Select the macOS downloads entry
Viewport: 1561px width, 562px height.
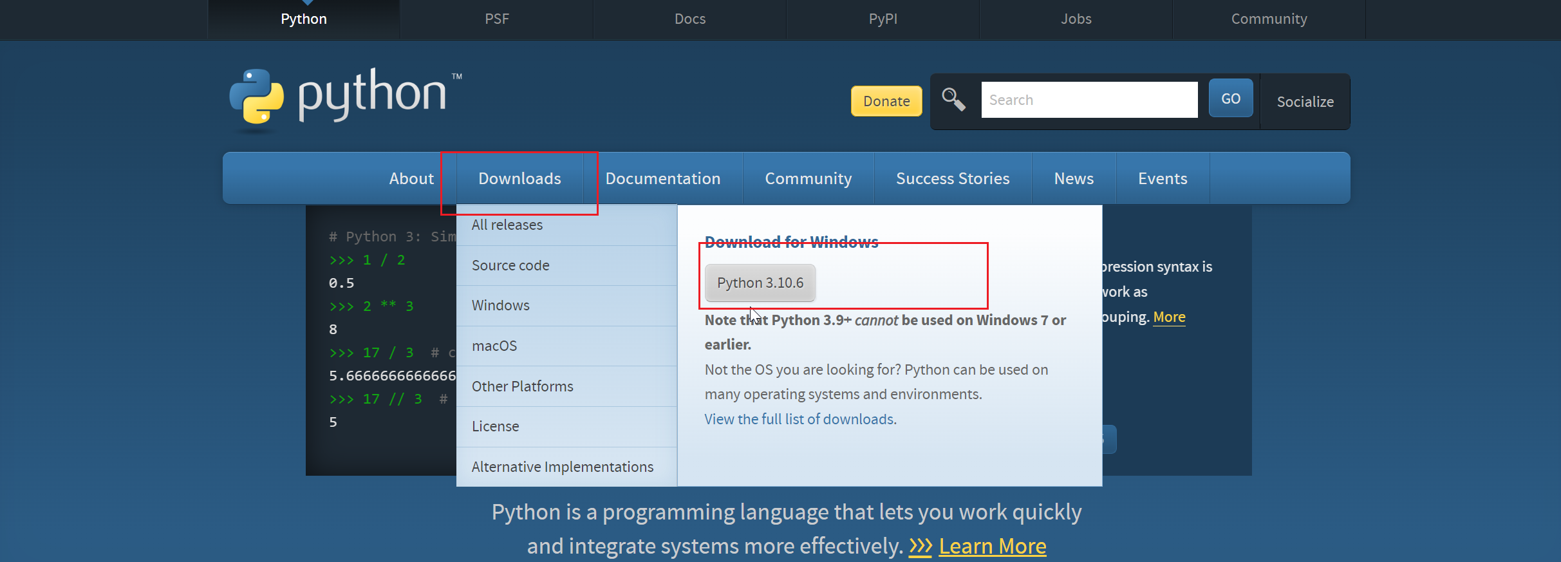pyautogui.click(x=494, y=346)
